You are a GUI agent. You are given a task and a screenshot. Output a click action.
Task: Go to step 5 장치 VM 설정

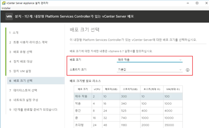20,71
